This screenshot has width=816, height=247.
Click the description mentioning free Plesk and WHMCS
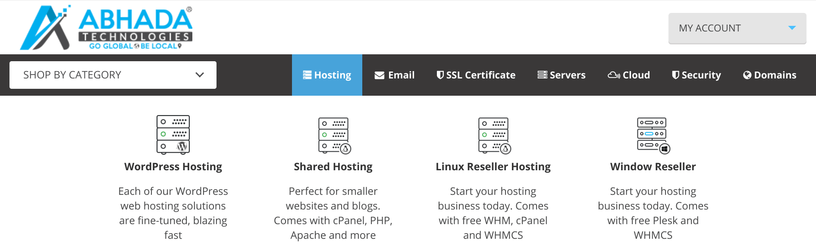coord(653,213)
